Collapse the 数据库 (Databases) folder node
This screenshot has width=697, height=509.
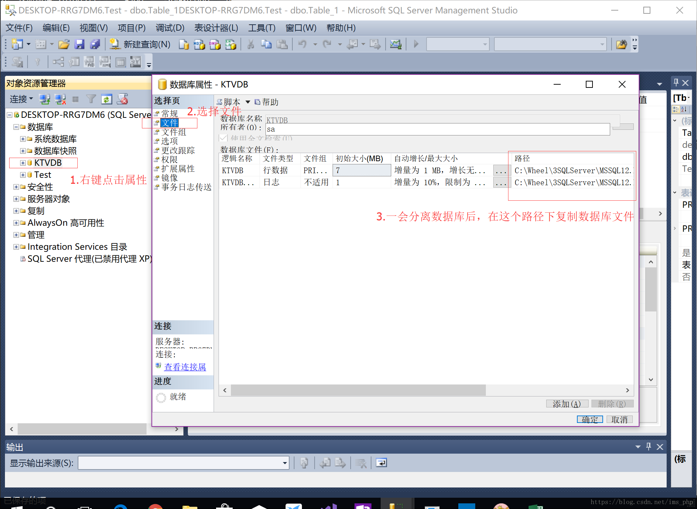[x=16, y=127]
